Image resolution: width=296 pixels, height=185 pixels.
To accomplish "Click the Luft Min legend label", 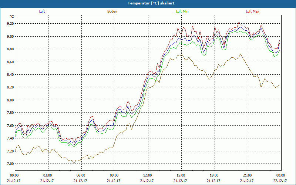I will [x=182, y=11].
